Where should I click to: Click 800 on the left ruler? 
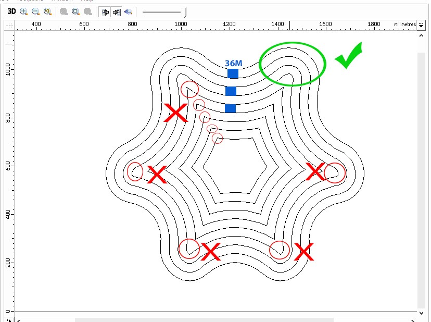8,118
